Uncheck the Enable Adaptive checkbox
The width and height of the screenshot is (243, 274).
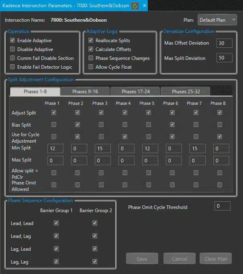pyautogui.click(x=13, y=41)
